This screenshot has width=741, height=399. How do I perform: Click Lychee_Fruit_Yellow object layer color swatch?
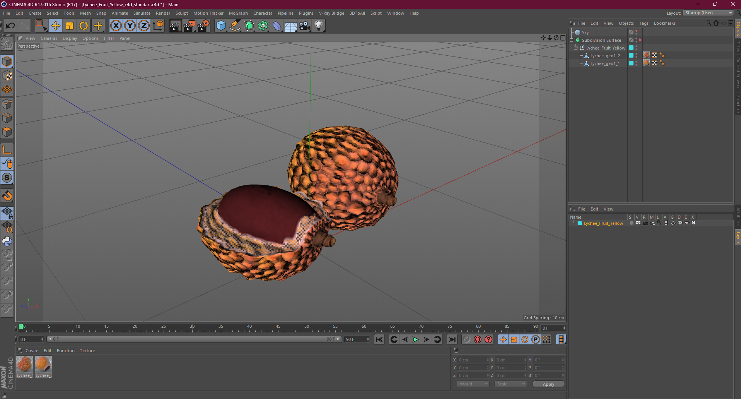[x=631, y=48]
